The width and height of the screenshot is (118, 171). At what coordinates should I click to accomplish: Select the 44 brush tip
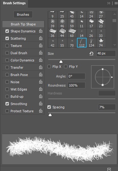click(62, 33)
